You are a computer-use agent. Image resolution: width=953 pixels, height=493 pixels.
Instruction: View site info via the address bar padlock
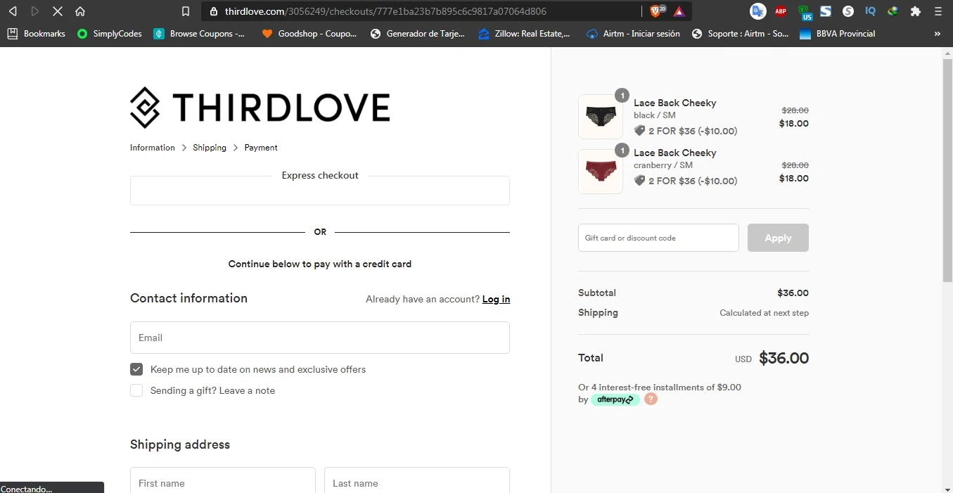point(214,11)
